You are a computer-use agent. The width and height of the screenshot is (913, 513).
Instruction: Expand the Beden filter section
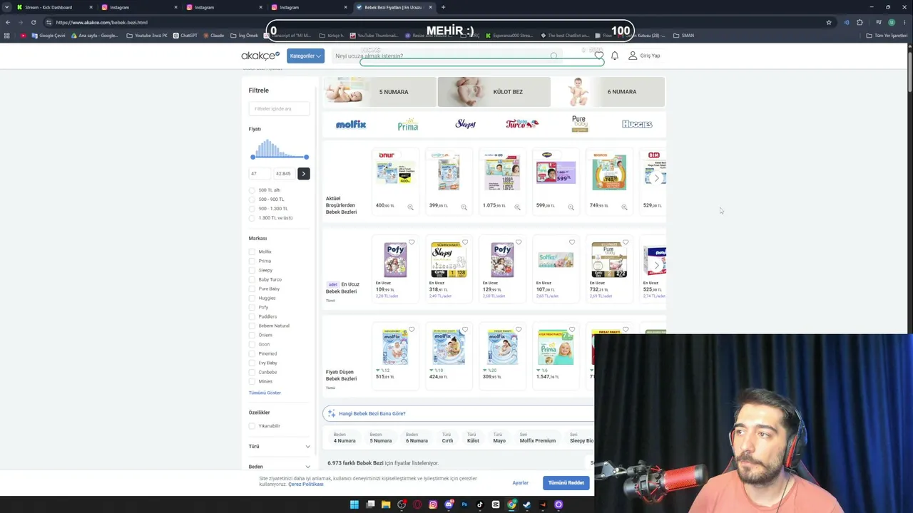tap(279, 467)
